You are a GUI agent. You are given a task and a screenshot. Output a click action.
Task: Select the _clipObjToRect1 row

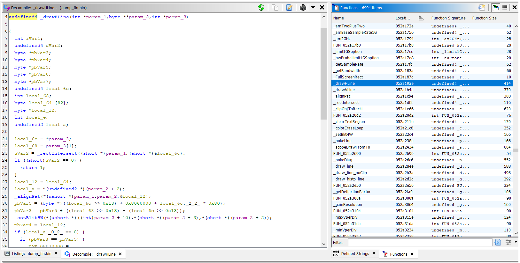click(422, 109)
